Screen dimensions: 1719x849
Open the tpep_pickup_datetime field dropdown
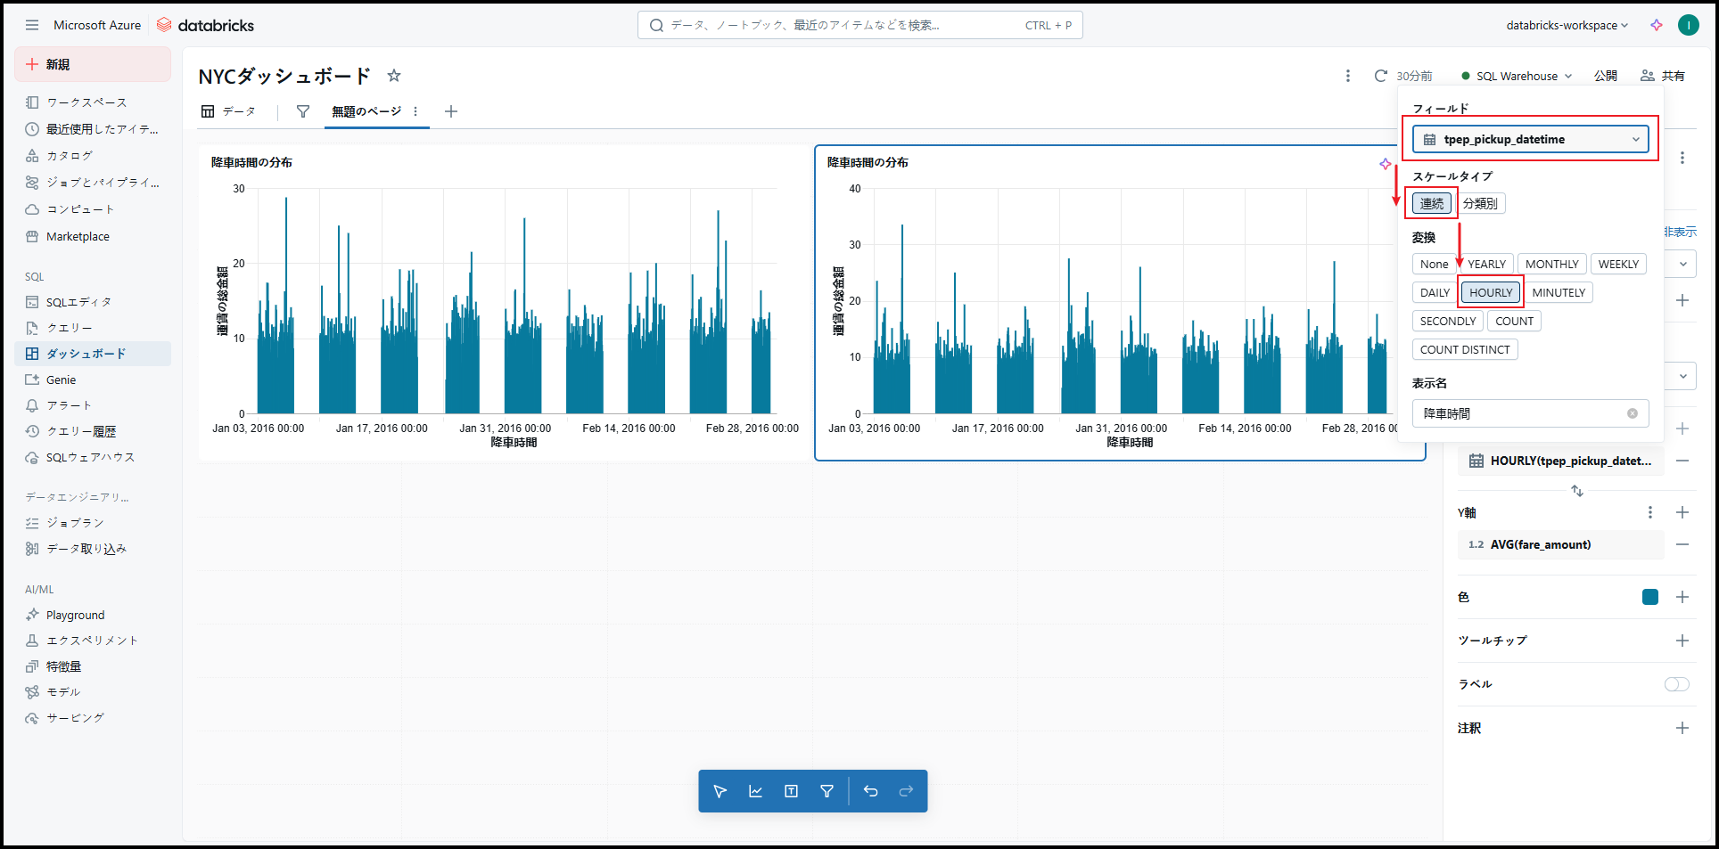coord(1530,139)
